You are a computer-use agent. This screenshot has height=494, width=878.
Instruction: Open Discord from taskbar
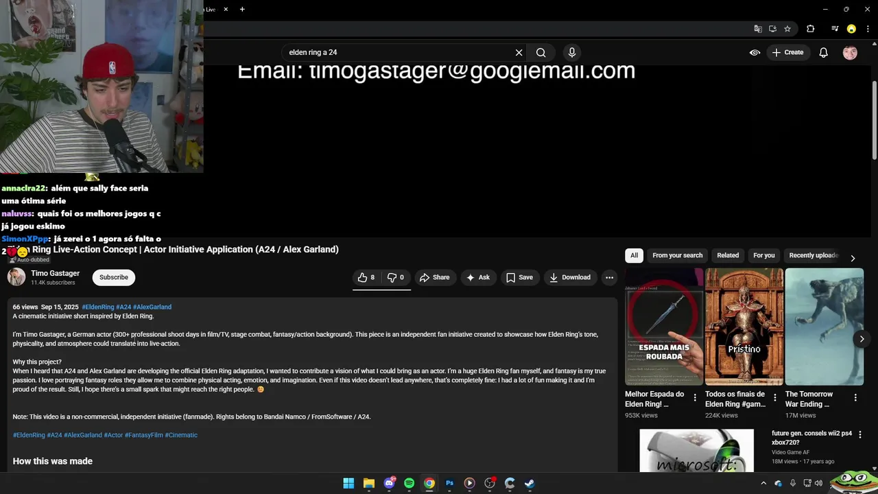pyautogui.click(x=390, y=483)
